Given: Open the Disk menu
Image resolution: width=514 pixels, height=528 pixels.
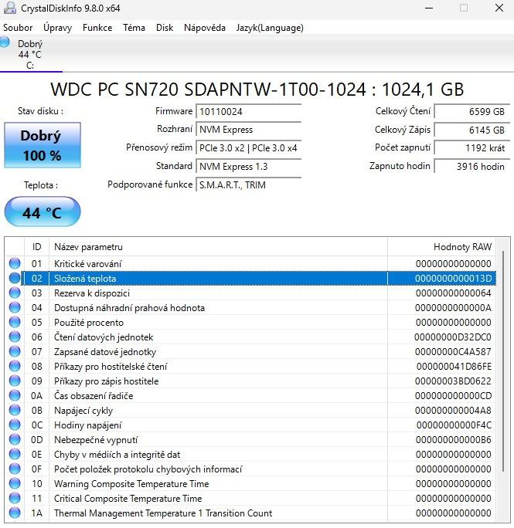Looking at the screenshot, I should [165, 28].
